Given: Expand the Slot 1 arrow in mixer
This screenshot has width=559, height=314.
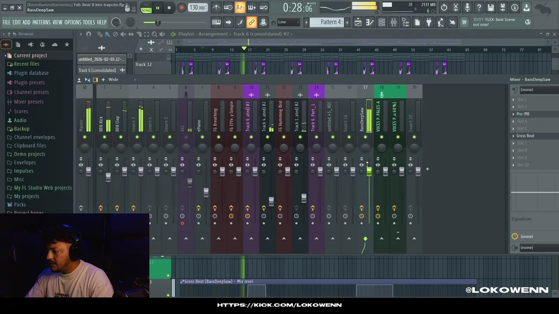Looking at the screenshot, I should click(514, 99).
